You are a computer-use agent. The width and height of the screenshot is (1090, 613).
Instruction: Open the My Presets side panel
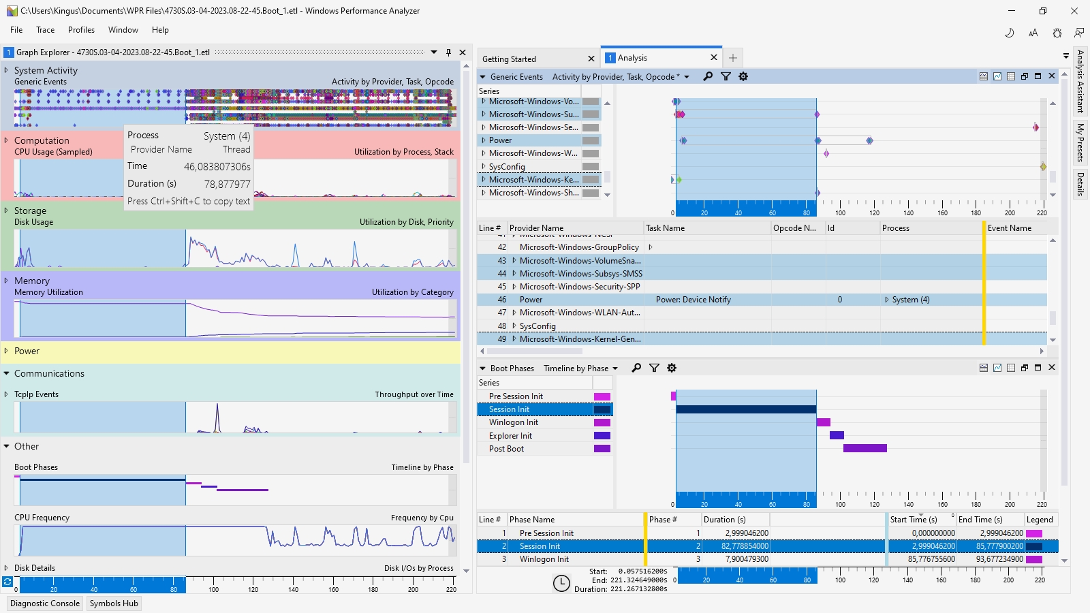[1080, 142]
